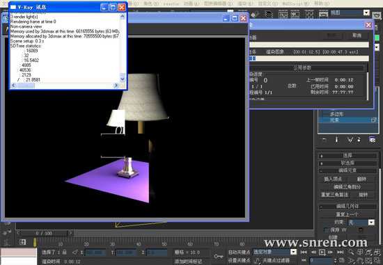The image size is (383, 265).
Task: Toggle the Pin Stack icon
Action: click(325, 140)
